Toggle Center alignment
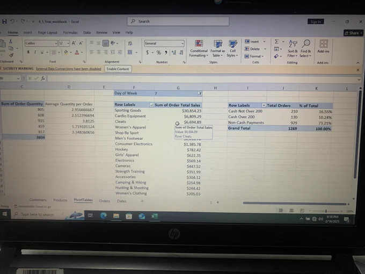The width and height of the screenshot is (365, 274). (x=98, y=52)
